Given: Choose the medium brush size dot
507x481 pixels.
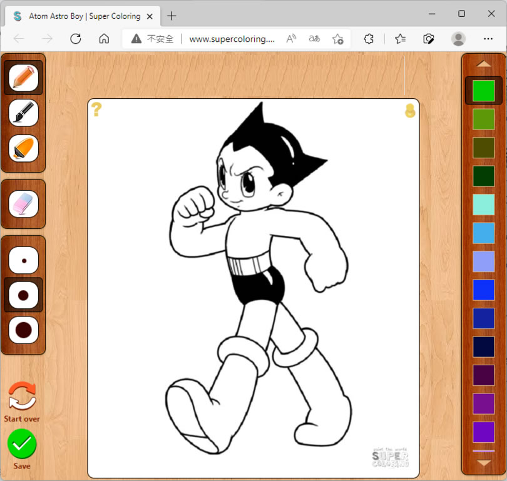Looking at the screenshot, I should 23,295.
